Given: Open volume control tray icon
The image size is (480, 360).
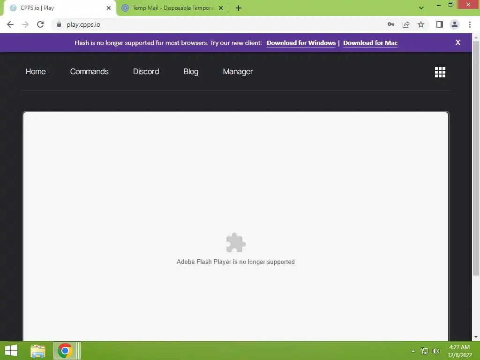Looking at the screenshot, I should coord(435,351).
